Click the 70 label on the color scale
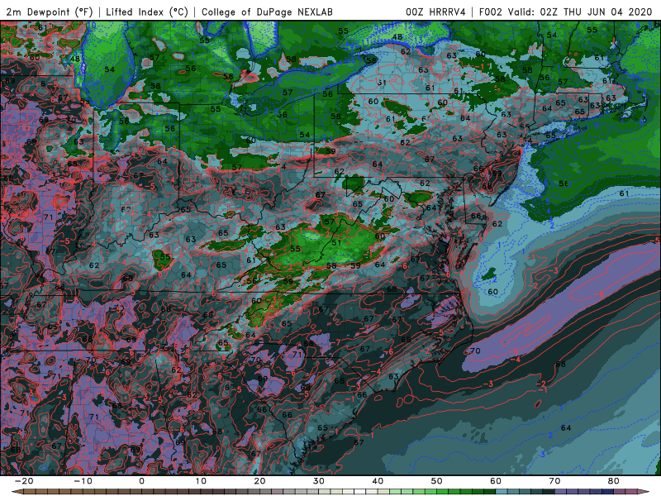 pyautogui.click(x=554, y=481)
